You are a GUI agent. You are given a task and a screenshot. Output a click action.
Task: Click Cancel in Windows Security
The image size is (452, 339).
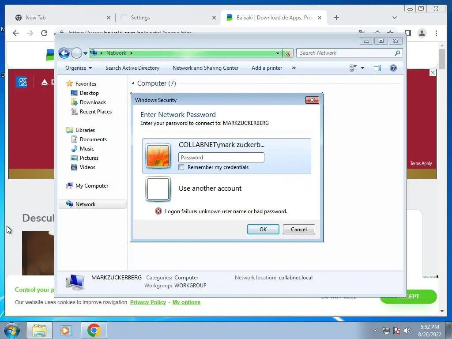click(x=299, y=230)
